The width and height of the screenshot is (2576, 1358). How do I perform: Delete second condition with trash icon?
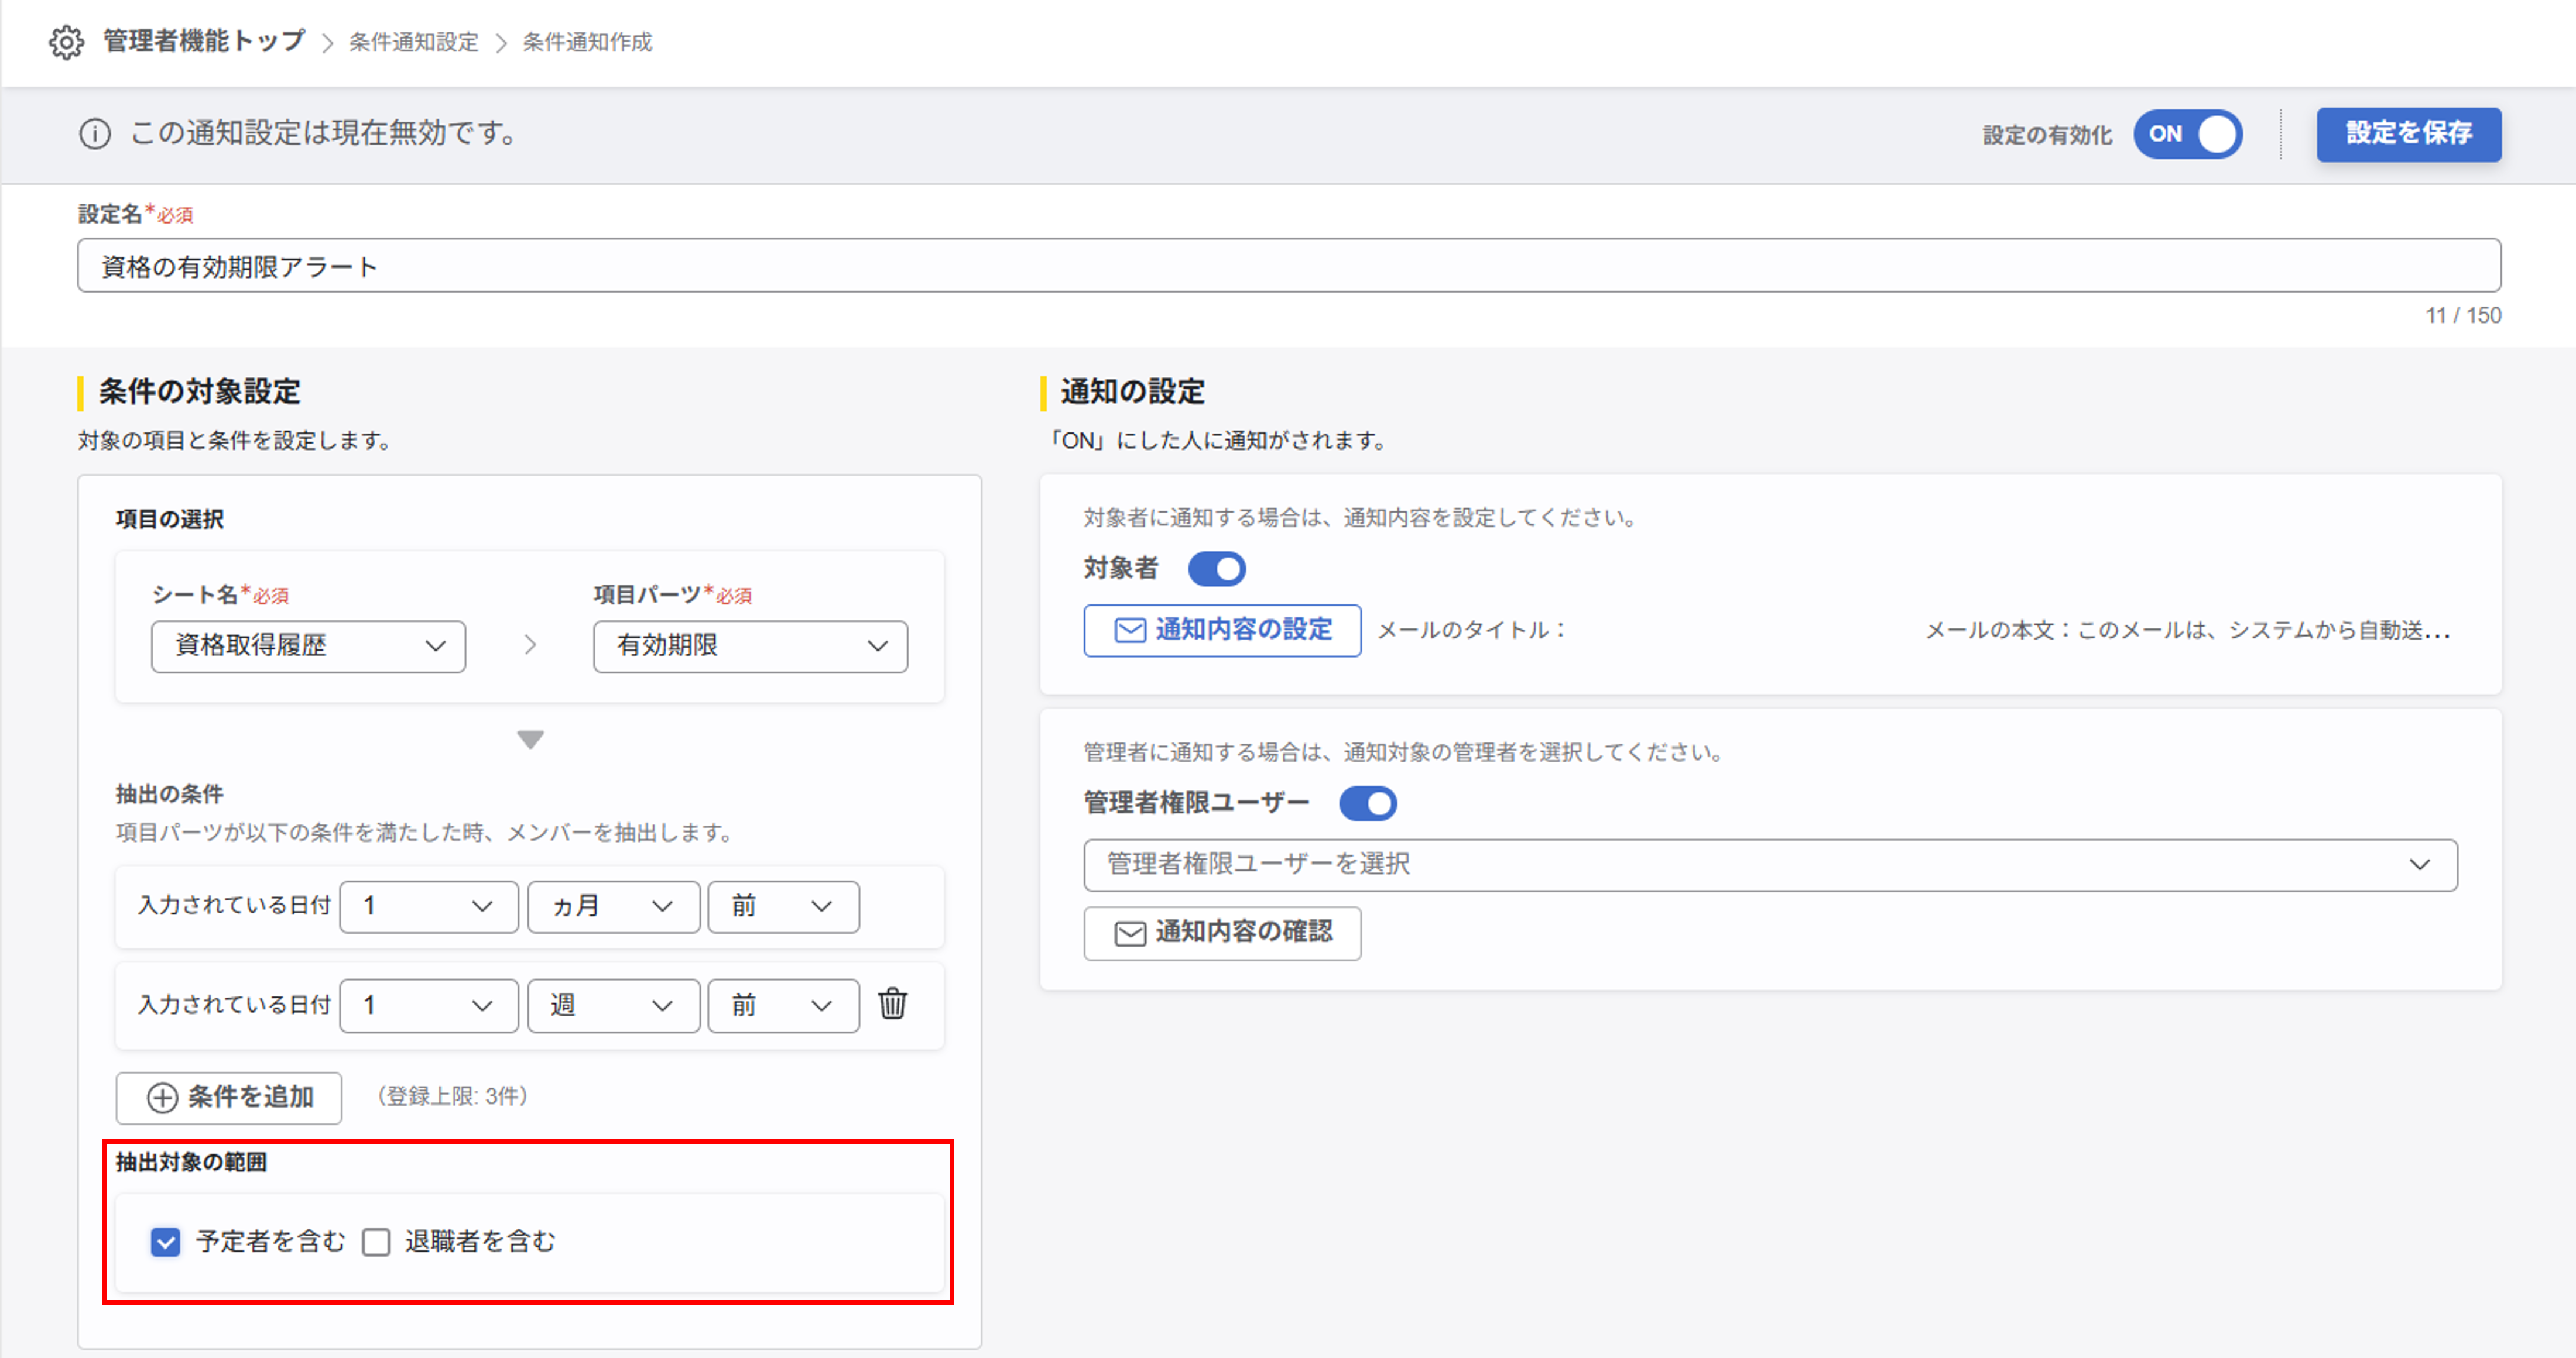click(x=892, y=1003)
